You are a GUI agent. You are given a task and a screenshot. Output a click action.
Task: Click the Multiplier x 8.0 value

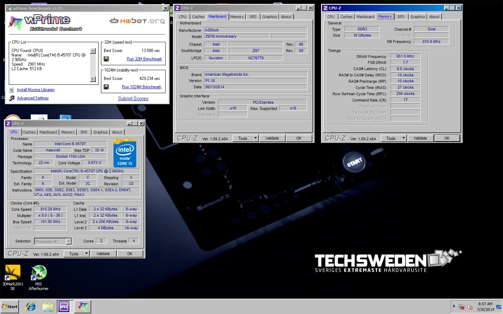(x=50, y=216)
